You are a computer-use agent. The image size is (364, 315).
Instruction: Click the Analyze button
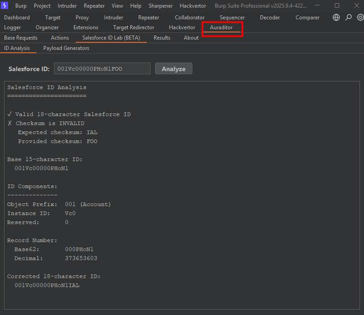tap(173, 69)
